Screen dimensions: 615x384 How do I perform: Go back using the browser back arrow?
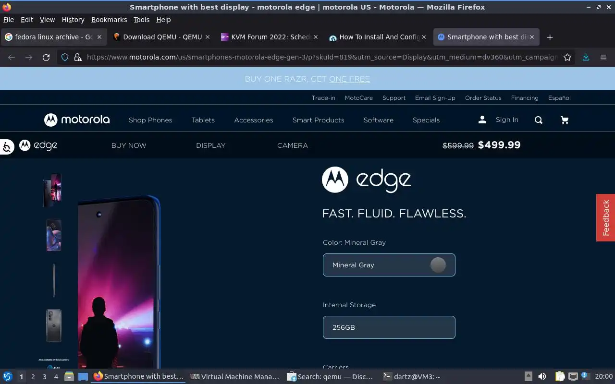(12, 57)
